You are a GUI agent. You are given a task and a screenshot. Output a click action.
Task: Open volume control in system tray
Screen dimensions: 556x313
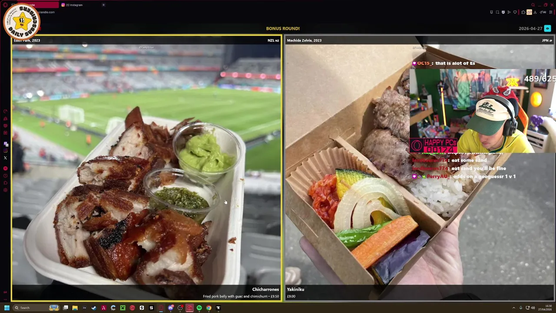[x=533, y=308]
